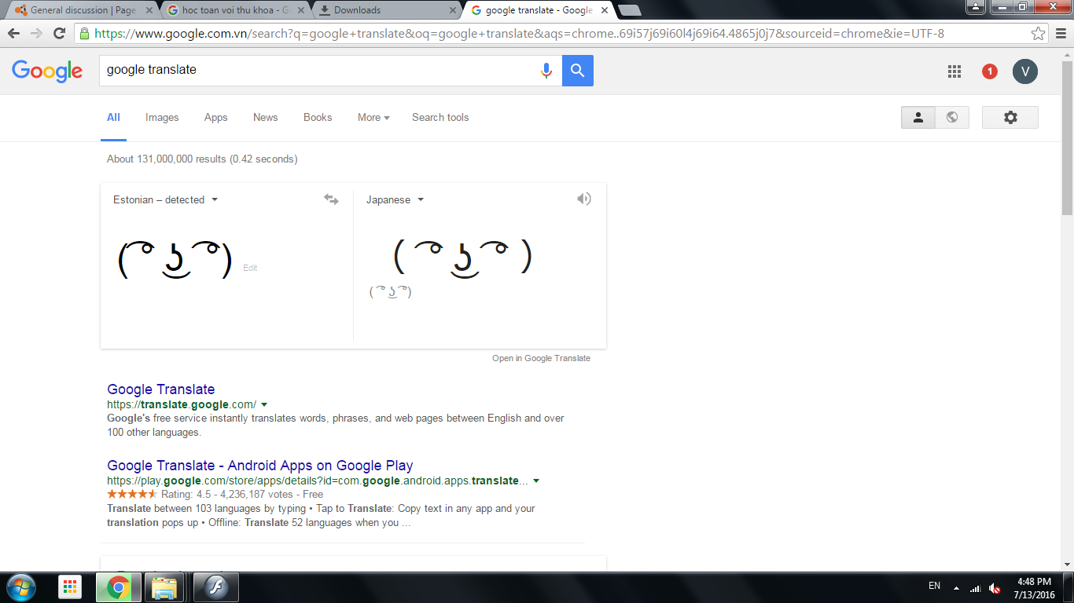Expand the More search categories menu
This screenshot has width=1074, height=603.
pos(373,117)
